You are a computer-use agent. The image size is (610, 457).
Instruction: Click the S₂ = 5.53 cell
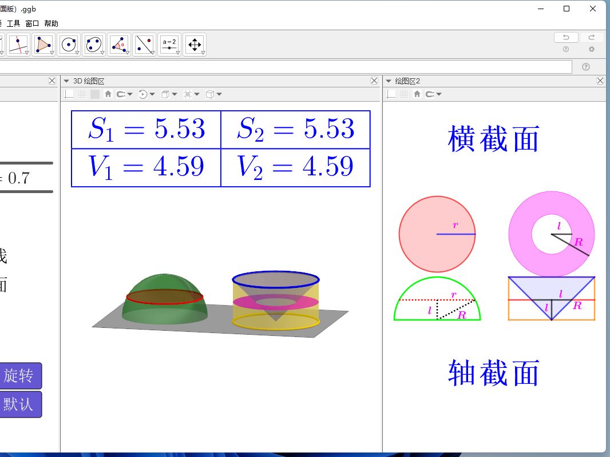pos(296,129)
